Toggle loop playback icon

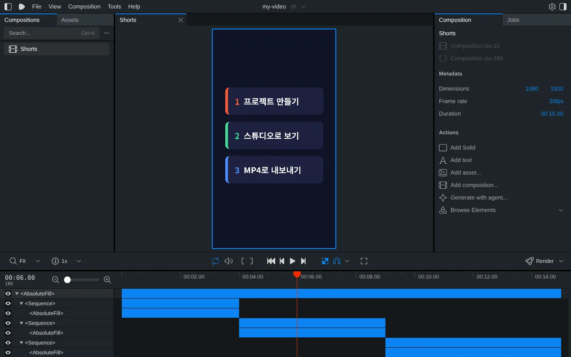pos(215,261)
